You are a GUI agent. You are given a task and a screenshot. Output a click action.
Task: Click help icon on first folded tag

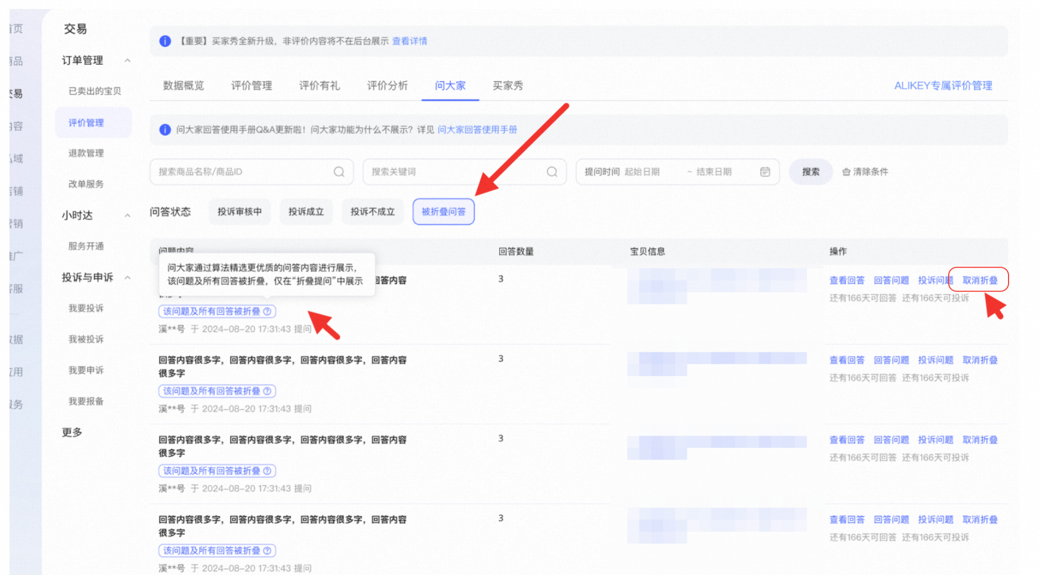(x=267, y=311)
